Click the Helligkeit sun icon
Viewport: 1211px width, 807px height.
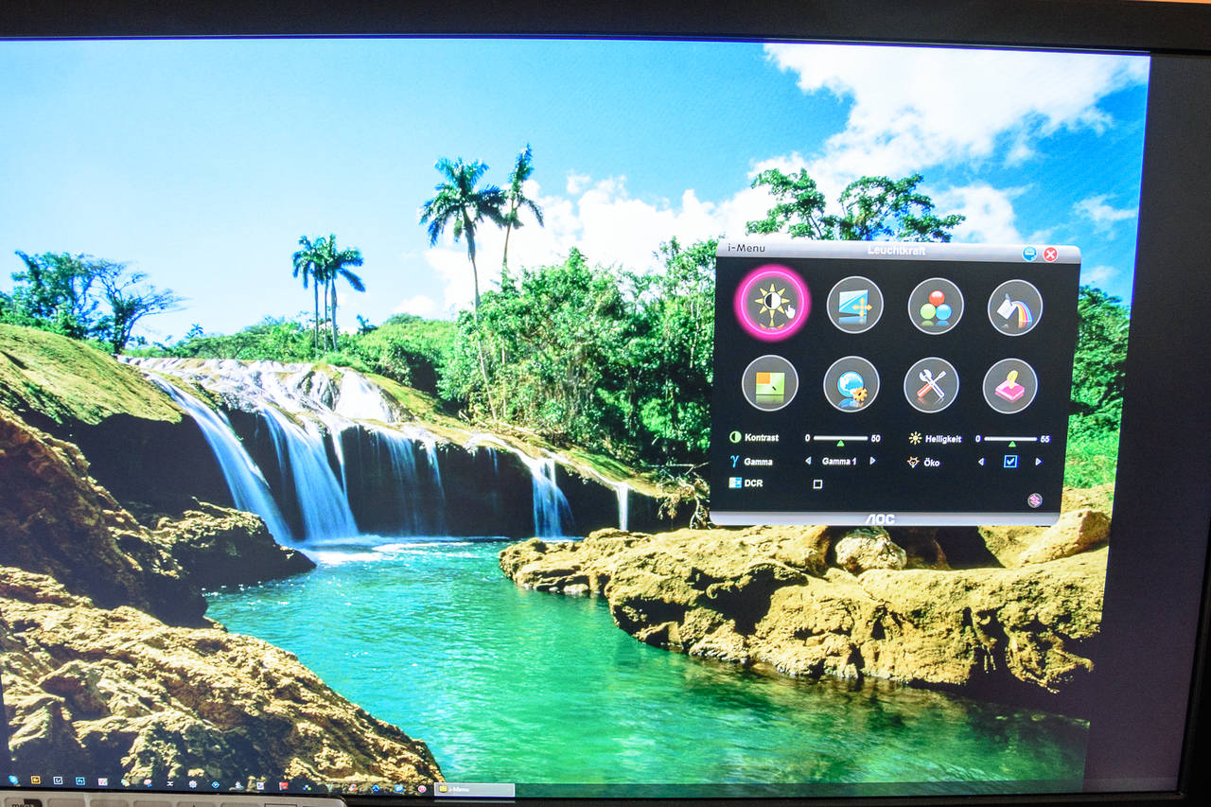pos(915,438)
